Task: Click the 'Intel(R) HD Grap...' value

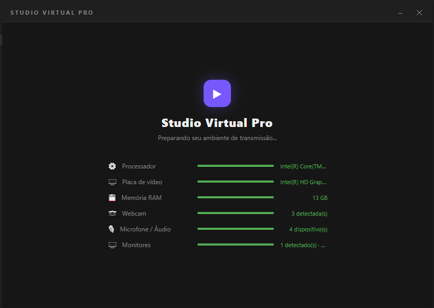Action: pos(303,183)
